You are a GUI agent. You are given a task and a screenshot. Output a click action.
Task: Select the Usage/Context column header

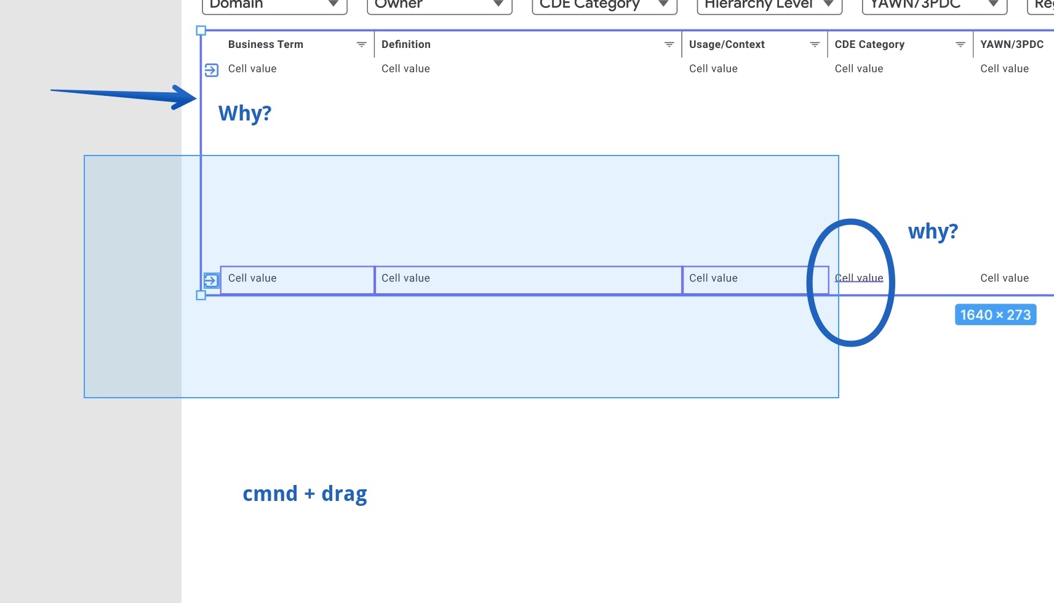click(727, 44)
